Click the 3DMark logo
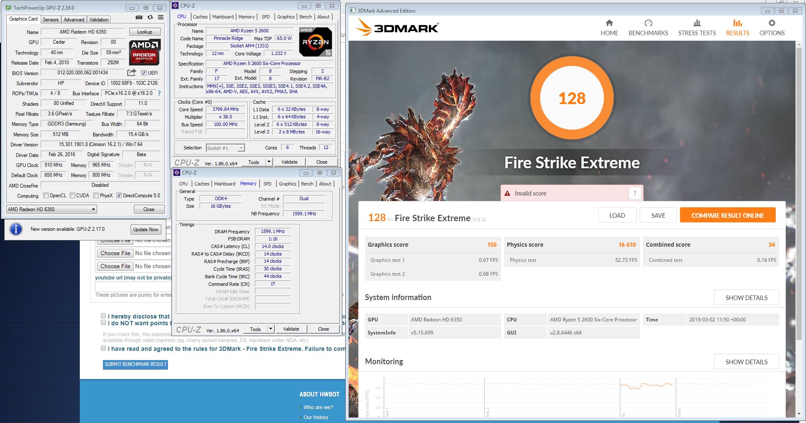 tap(397, 28)
